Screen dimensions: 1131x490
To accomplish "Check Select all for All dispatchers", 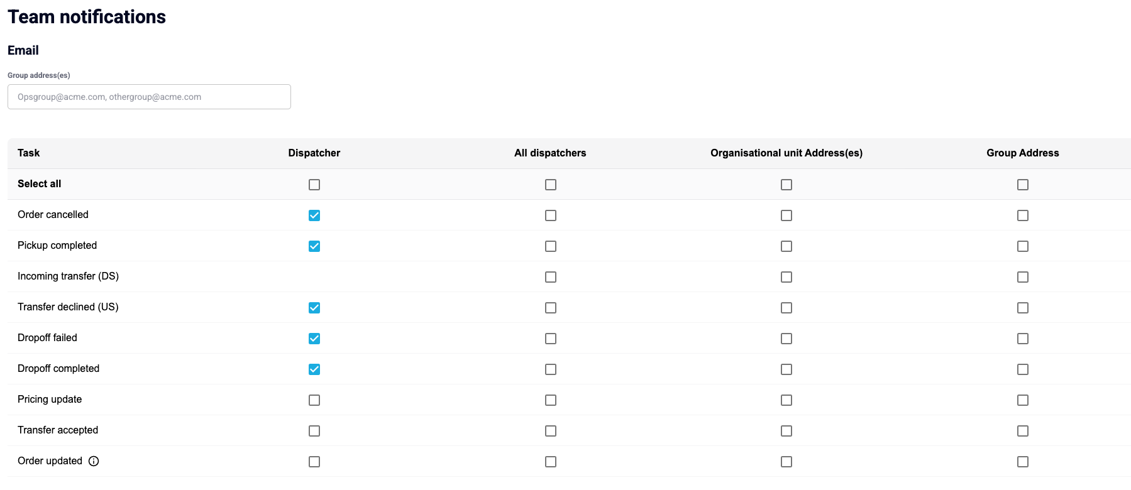I will click(x=551, y=185).
